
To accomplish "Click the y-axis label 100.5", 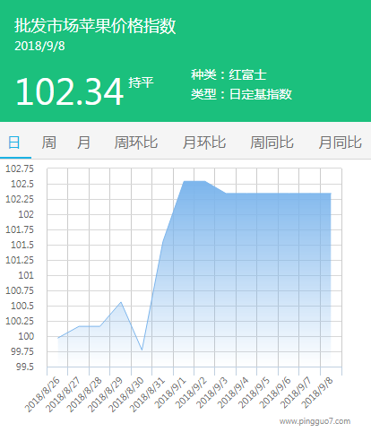I will click(x=22, y=306).
